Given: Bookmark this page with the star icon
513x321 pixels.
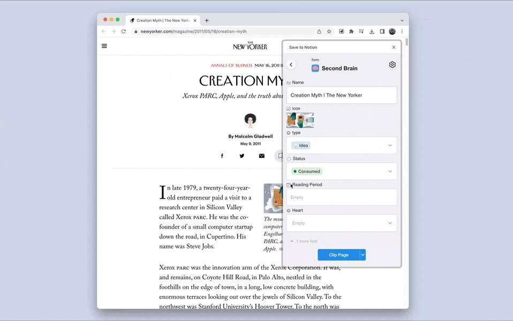Looking at the screenshot, I should (329, 32).
